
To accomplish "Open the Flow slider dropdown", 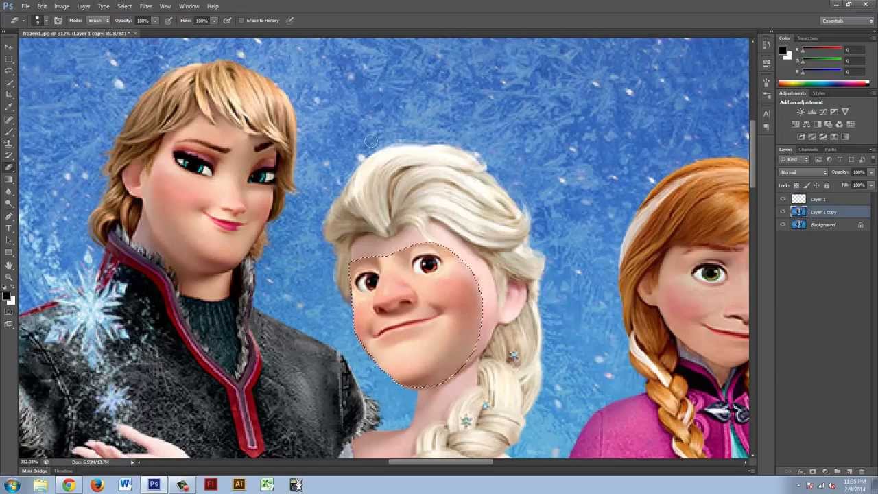I will click(x=213, y=21).
